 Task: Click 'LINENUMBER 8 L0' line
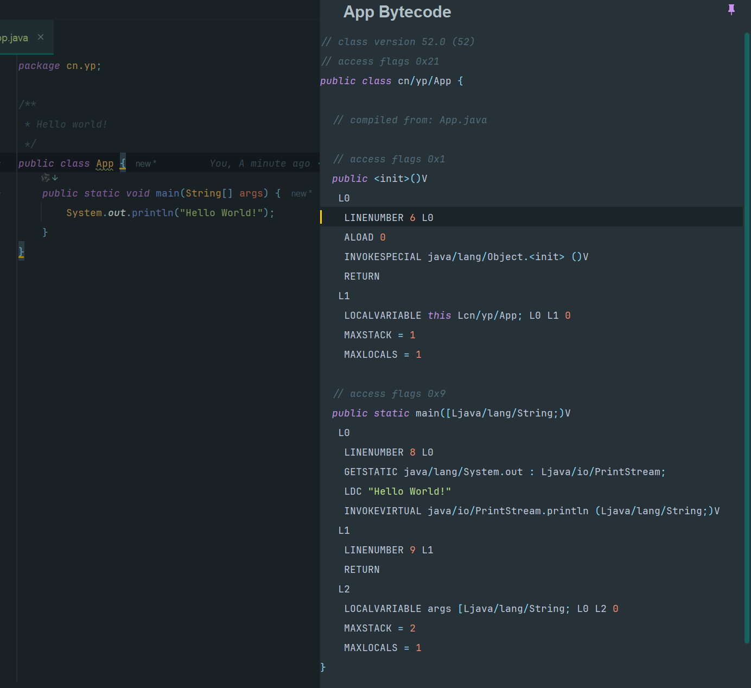[389, 452]
